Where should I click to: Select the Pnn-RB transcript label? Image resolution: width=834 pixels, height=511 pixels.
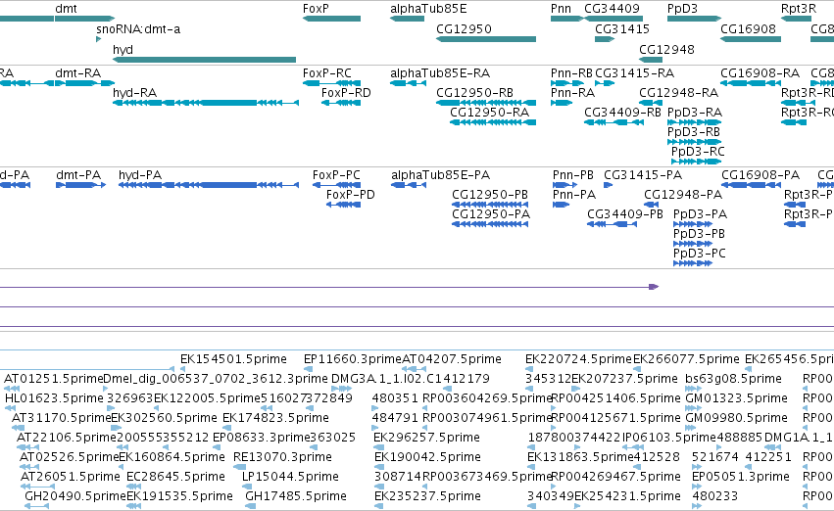click(571, 73)
